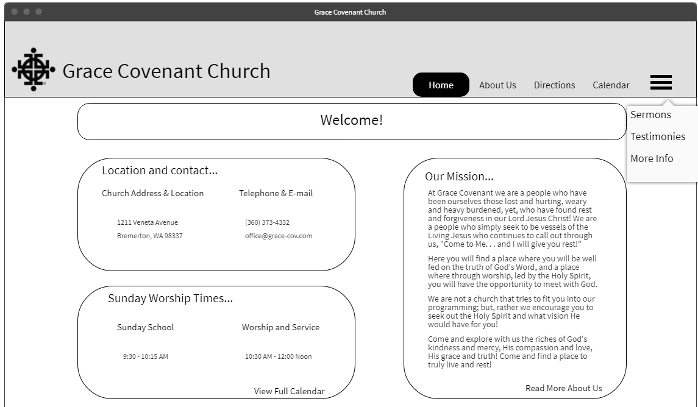Click the Location and contact heading

(159, 171)
